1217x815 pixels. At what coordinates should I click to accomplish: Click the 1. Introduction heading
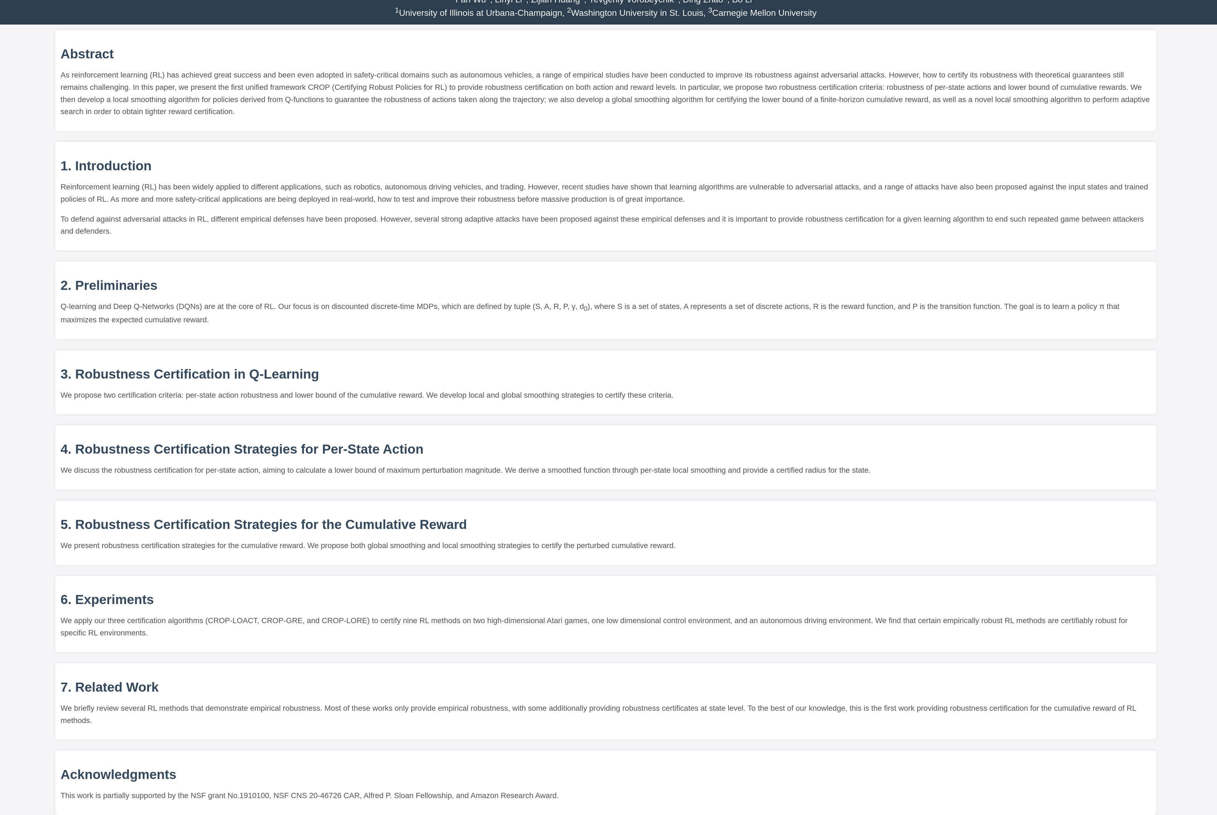coord(105,166)
